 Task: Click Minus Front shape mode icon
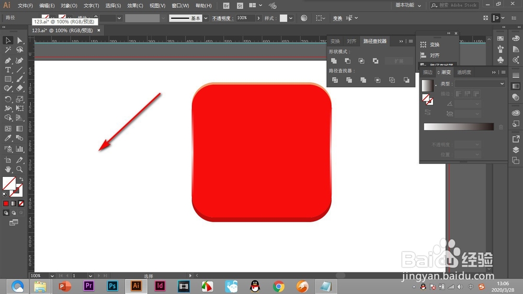(x=348, y=61)
